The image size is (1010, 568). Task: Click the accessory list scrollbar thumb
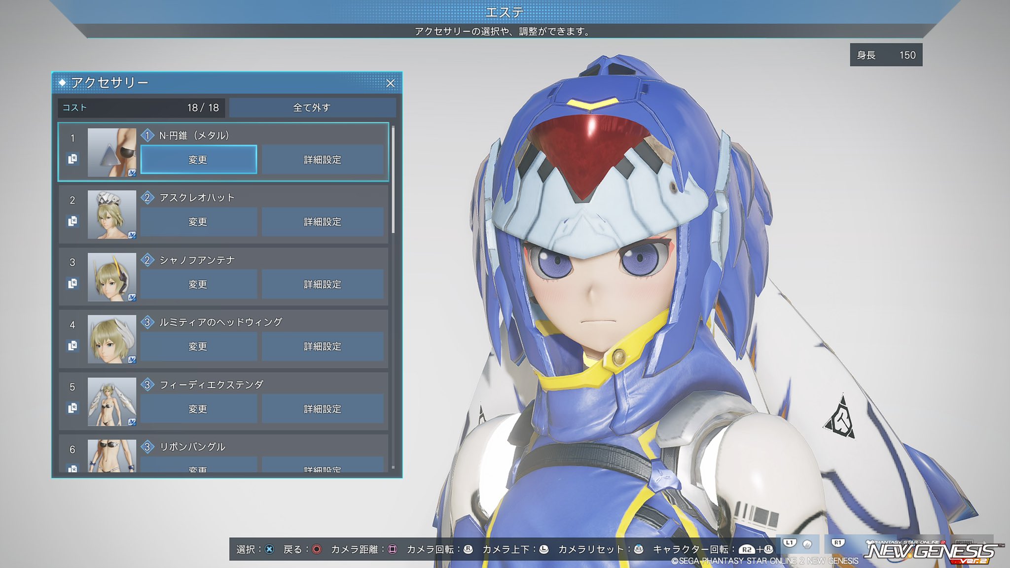pos(393,179)
